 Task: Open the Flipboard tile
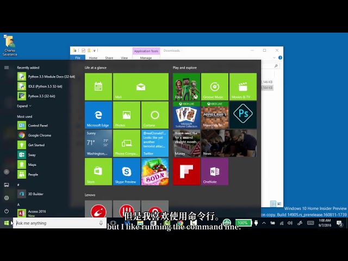pyautogui.click(x=187, y=172)
